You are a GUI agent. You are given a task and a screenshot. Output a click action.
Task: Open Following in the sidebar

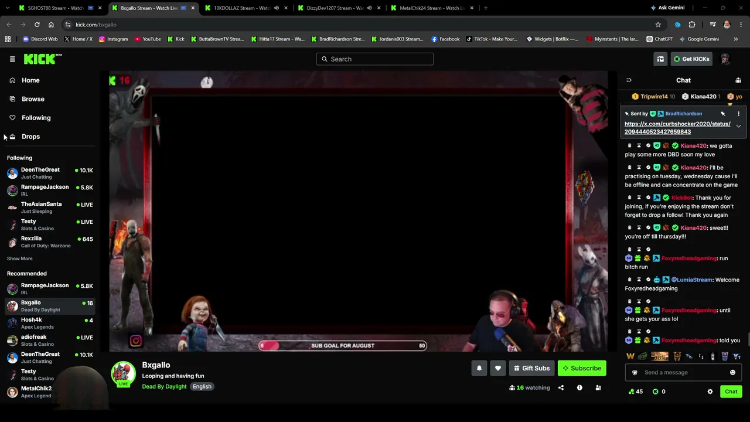[x=36, y=118]
